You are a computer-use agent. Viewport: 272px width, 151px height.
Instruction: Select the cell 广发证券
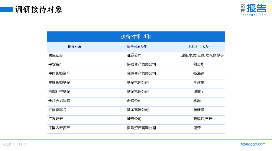click(x=56, y=119)
